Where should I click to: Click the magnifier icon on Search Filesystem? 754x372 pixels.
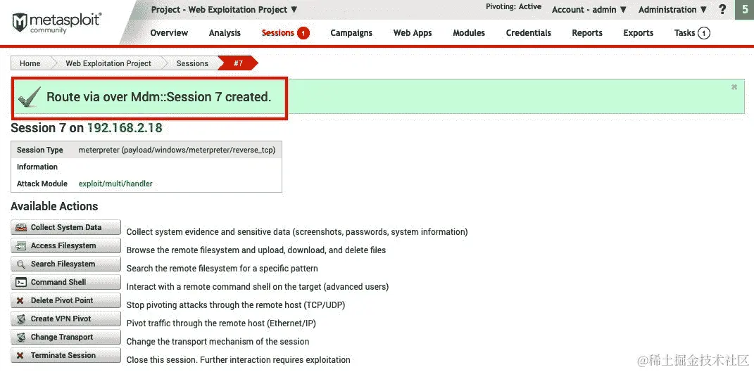coord(20,264)
